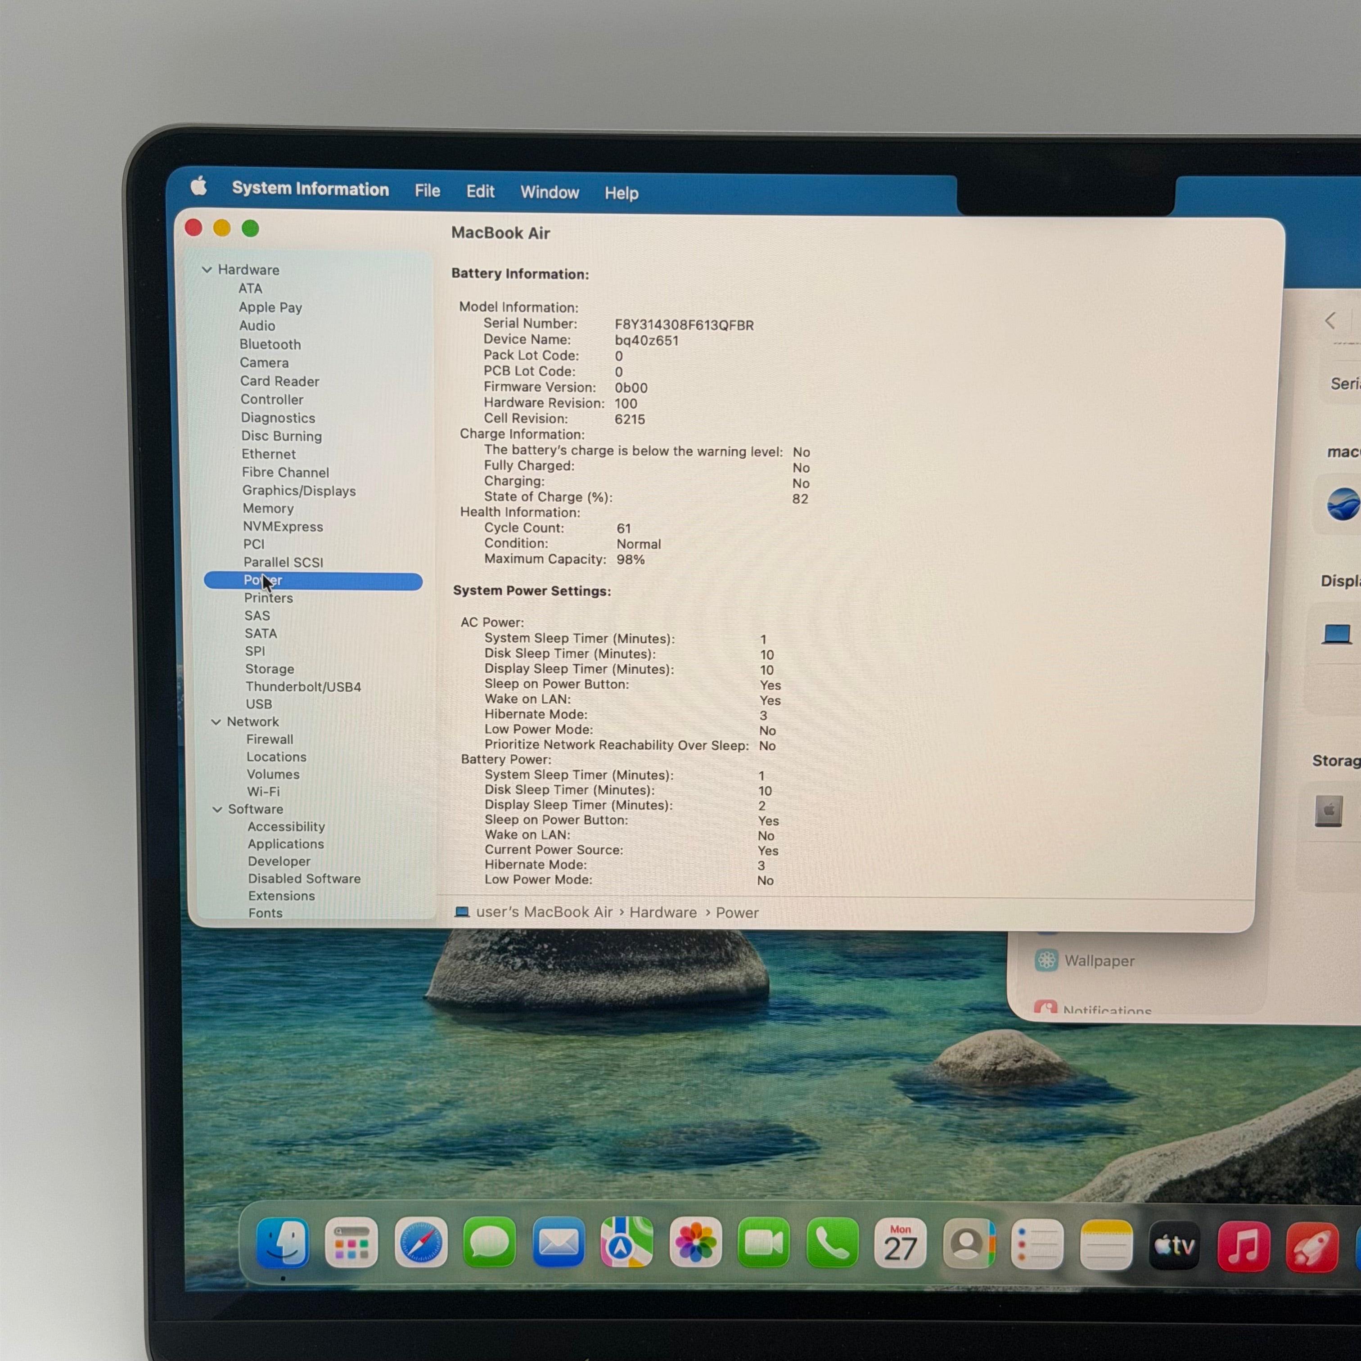
Task: Click Hardware in the path bar
Action: pos(663,913)
